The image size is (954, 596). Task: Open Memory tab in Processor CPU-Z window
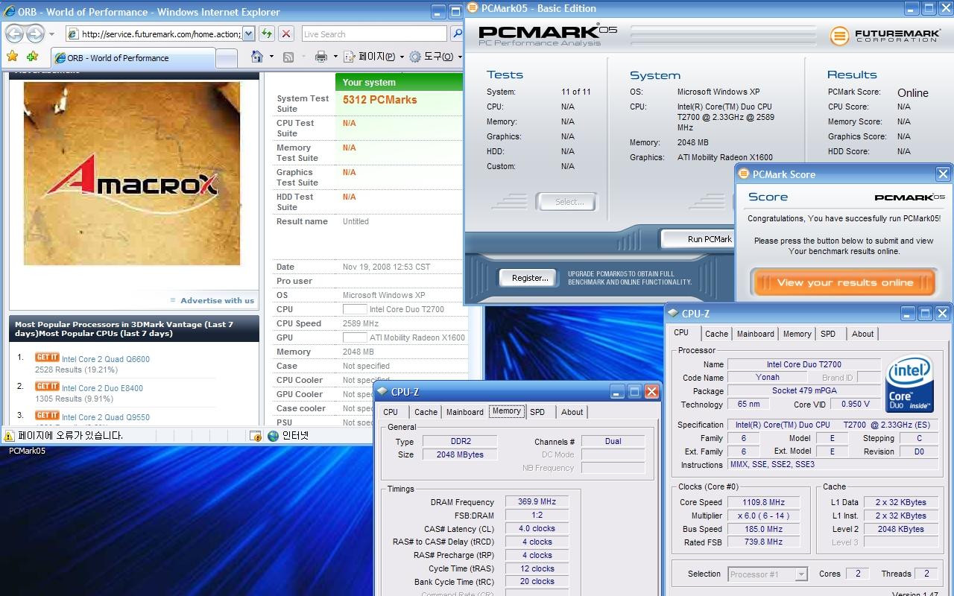797,334
